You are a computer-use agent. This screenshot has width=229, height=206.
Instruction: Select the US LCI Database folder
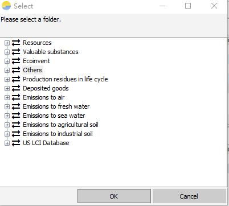(46, 143)
